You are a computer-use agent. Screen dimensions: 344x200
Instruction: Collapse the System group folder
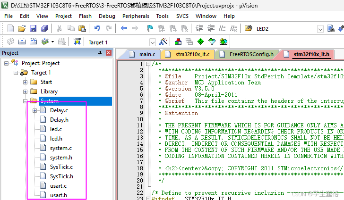pos(25,101)
